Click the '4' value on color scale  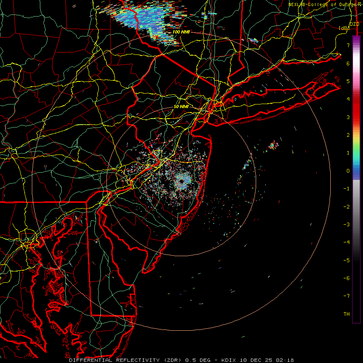(348, 99)
